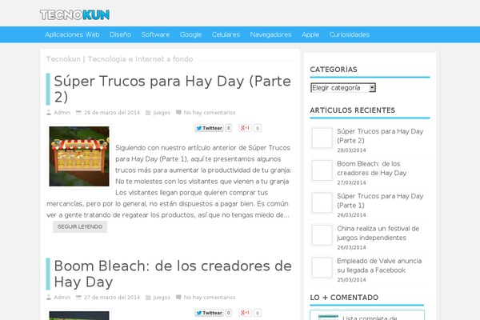Open Juegos category link in Boom Bleach post
The image size is (480, 320).
click(x=162, y=298)
